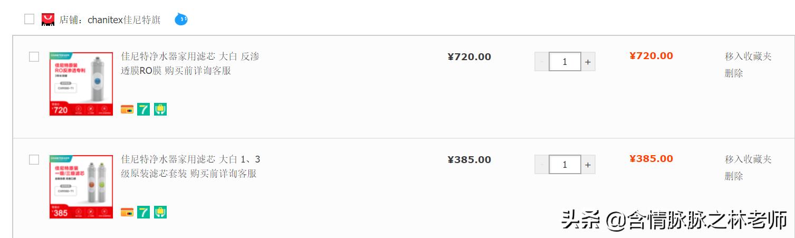Click the ¥720 RO膜 filter product thumbnail

(81, 84)
